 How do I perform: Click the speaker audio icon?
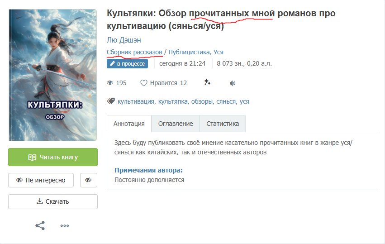[233, 83]
